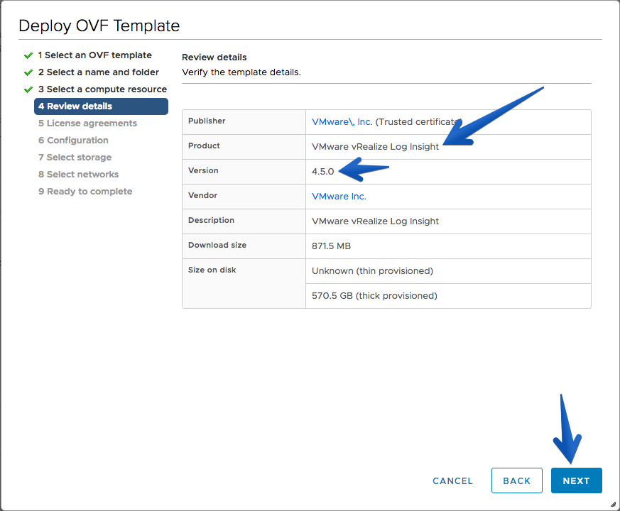Click the Vendor row label
The height and width of the screenshot is (511, 620).
pos(202,195)
